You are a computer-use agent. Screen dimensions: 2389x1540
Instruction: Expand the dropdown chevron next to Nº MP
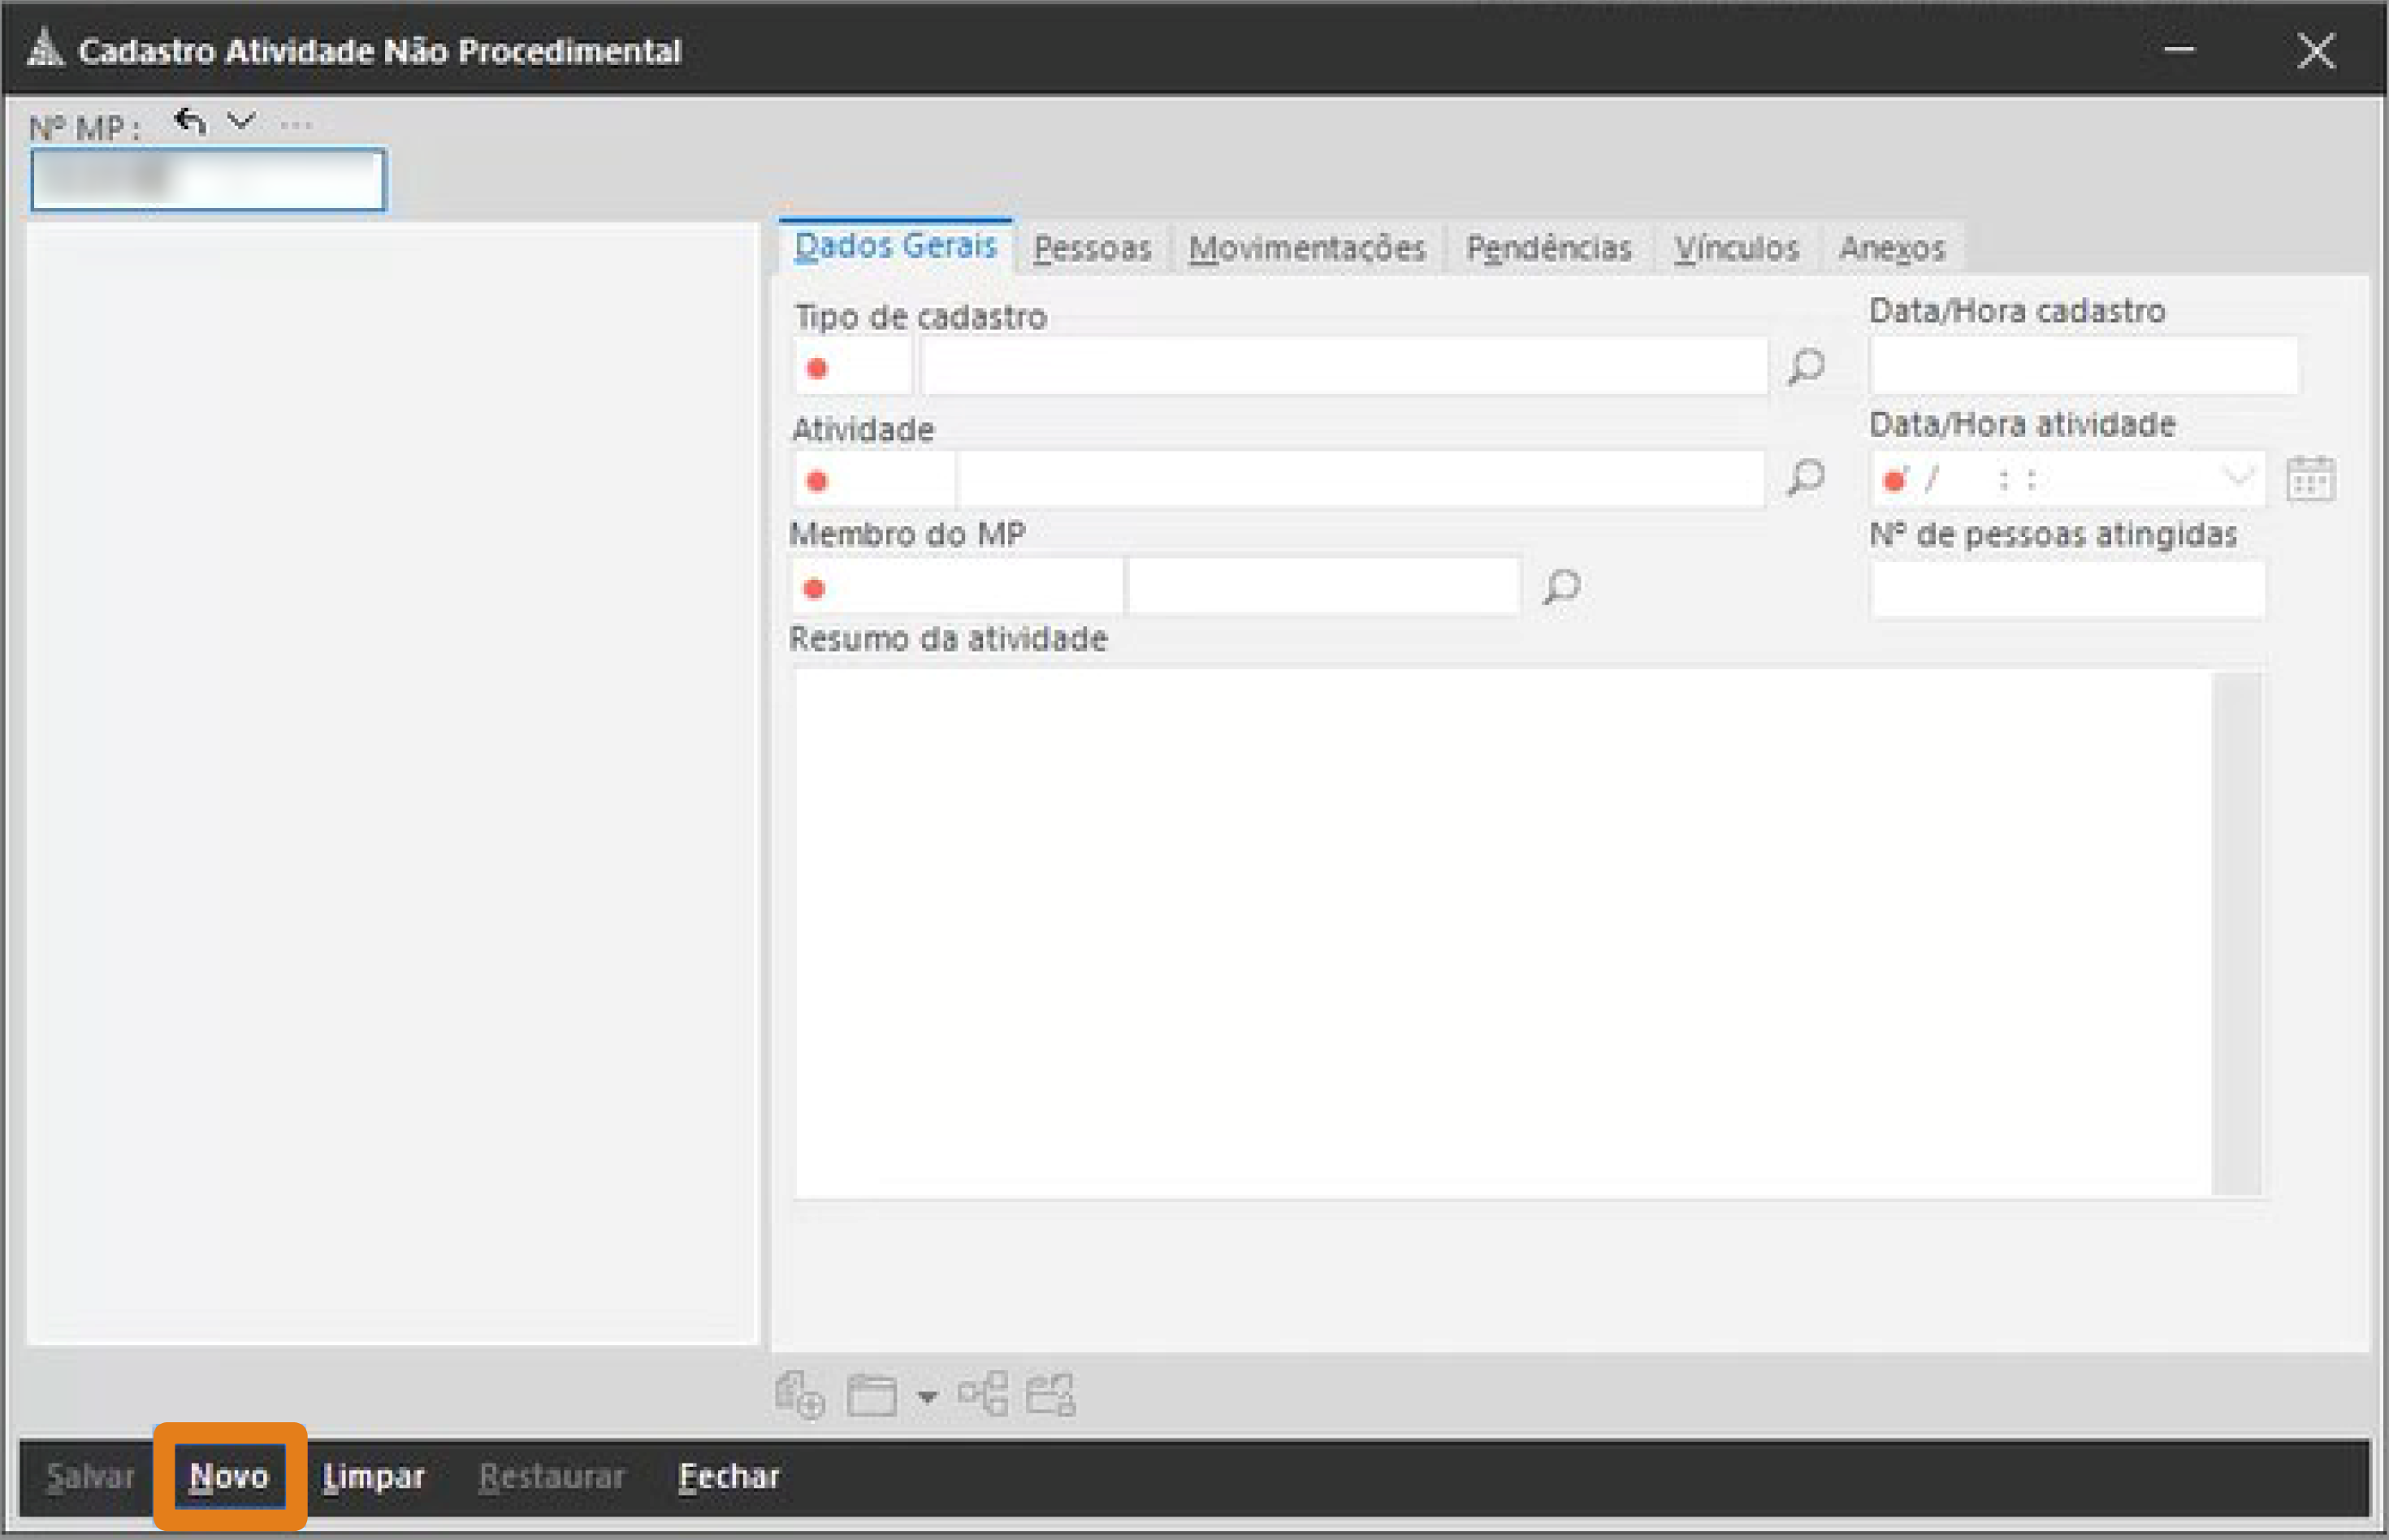coord(240,123)
